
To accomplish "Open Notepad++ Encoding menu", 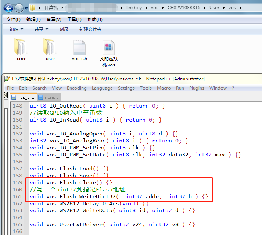I will pyautogui.click(x=77, y=88).
